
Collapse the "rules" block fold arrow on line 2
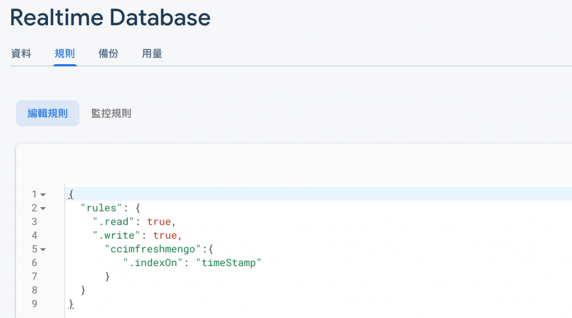click(44, 208)
